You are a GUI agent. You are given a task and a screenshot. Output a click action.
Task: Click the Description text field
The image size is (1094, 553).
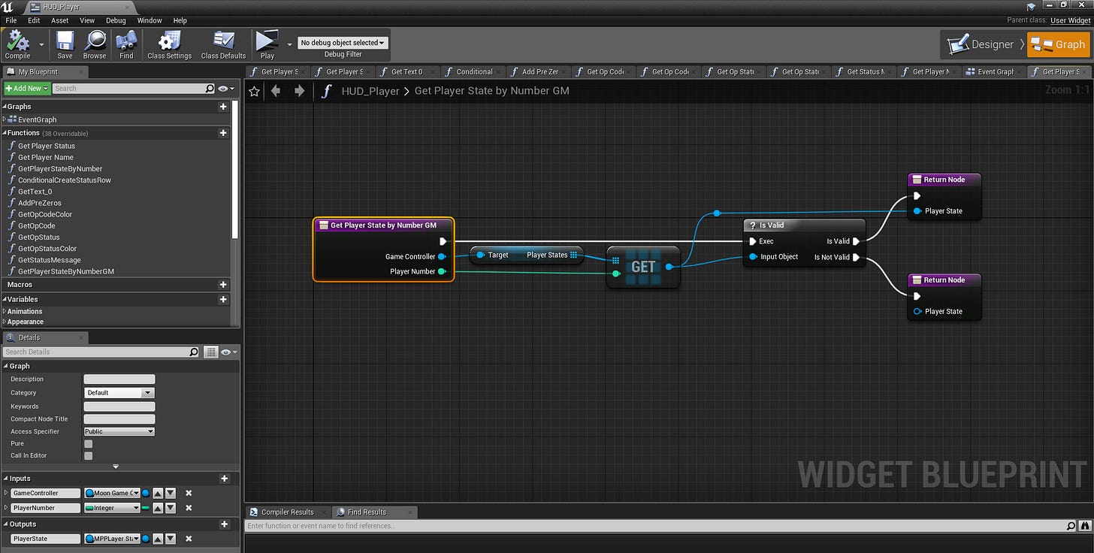coord(119,379)
